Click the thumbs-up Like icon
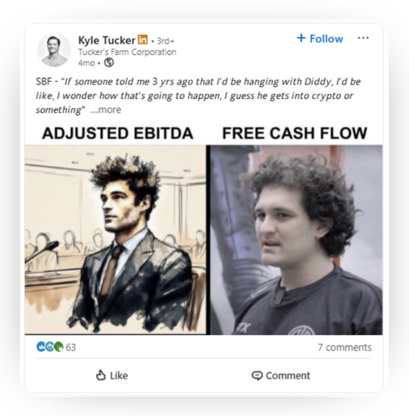The width and height of the screenshot is (409, 416). [101, 375]
